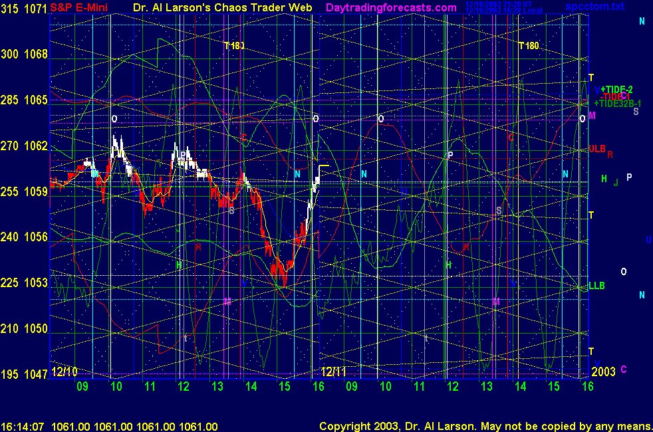This screenshot has height=432, width=653.
Task: Click the 'S&P E-Mini' chart title
Action: tap(78, 7)
